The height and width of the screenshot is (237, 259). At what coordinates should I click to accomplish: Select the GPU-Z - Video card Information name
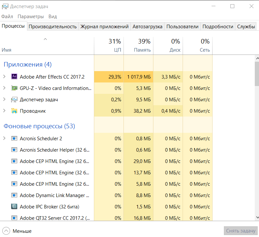tap(56, 88)
